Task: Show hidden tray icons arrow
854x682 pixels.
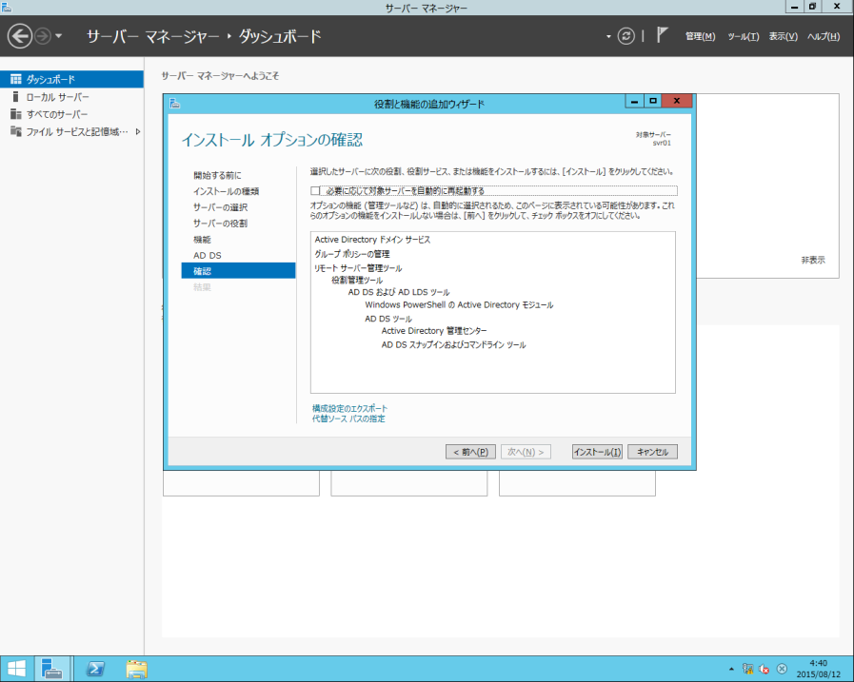Action: 731,669
